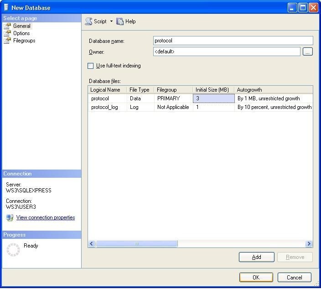Click the Add button
The width and height of the screenshot is (321, 289).
pos(256,257)
